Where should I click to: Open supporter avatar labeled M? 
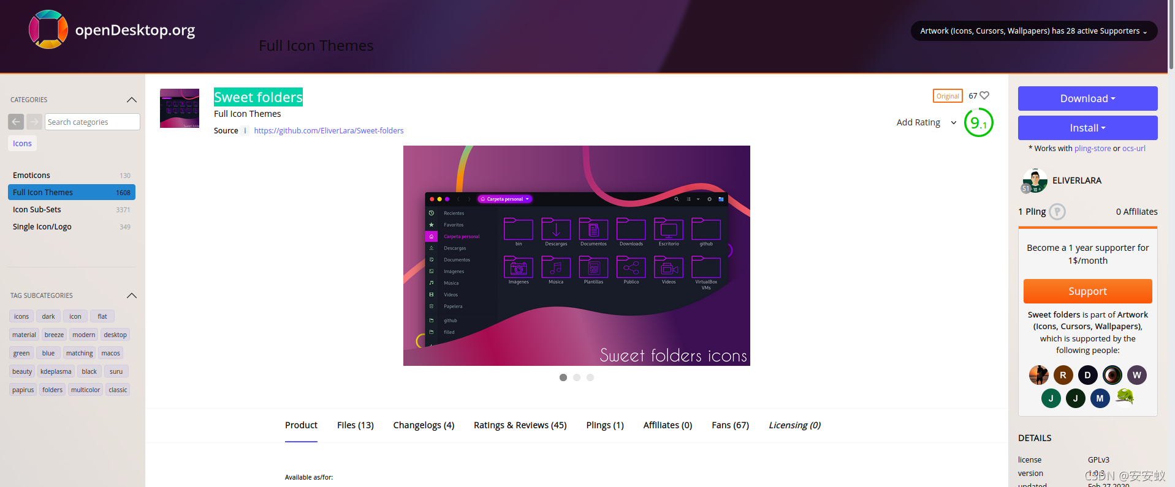point(1100,398)
